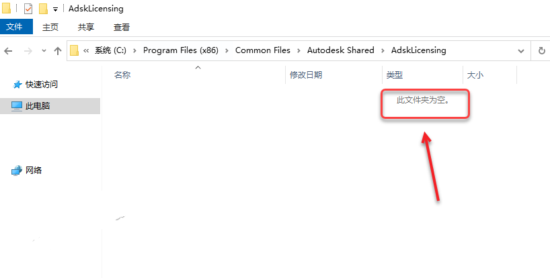Go up one folder level
The image size is (550, 278).
click(x=58, y=51)
